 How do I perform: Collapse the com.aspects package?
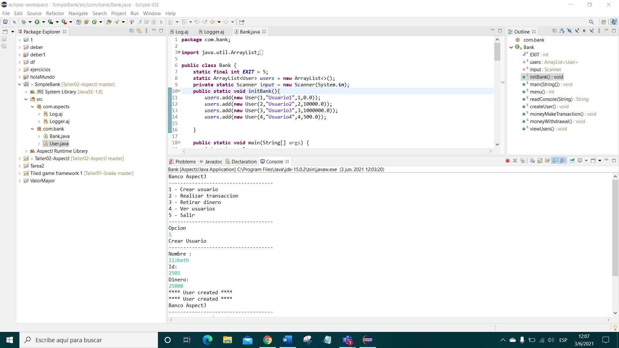[x=33, y=107]
